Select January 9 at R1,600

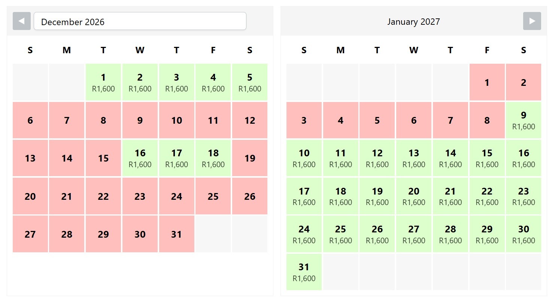click(x=524, y=120)
